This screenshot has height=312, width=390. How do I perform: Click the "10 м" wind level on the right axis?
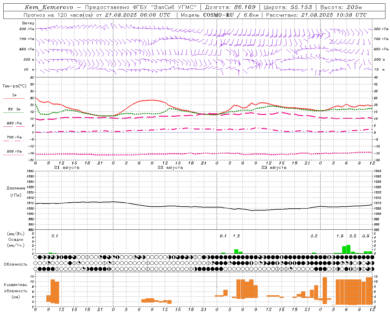(x=379, y=69)
